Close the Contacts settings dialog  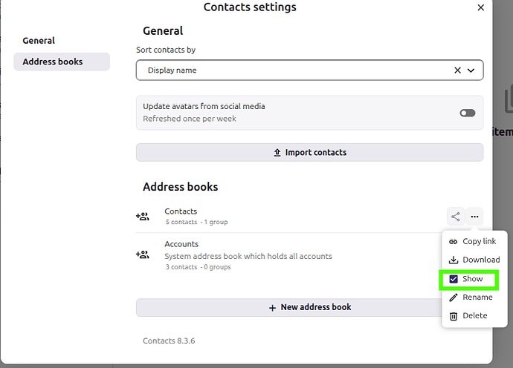click(480, 7)
